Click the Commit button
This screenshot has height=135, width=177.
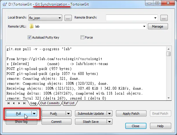click(56, 122)
